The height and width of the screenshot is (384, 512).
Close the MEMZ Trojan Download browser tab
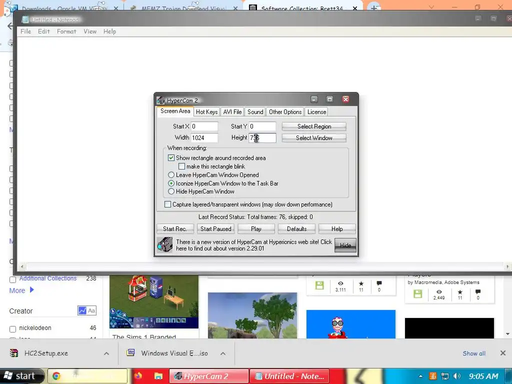pos(235,8)
